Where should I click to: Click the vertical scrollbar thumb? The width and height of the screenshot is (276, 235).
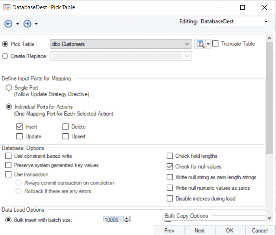coord(269,98)
